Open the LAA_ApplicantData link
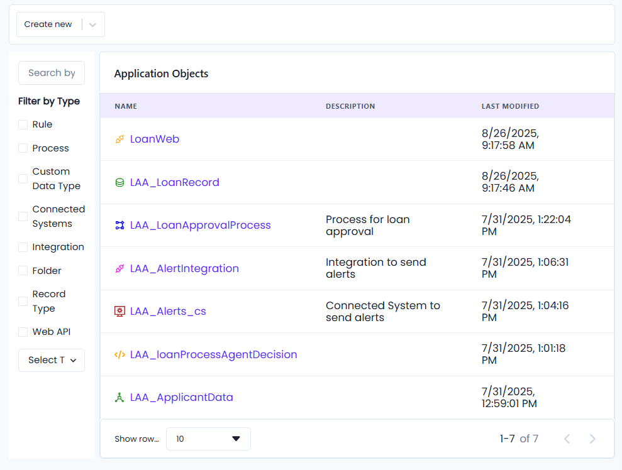622x470 pixels. point(182,397)
